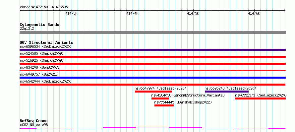Click the 22q13.2 band label
The width and height of the screenshot is (295, 132).
click(27, 29)
